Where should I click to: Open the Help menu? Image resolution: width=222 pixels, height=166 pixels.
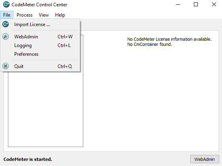[60, 15]
